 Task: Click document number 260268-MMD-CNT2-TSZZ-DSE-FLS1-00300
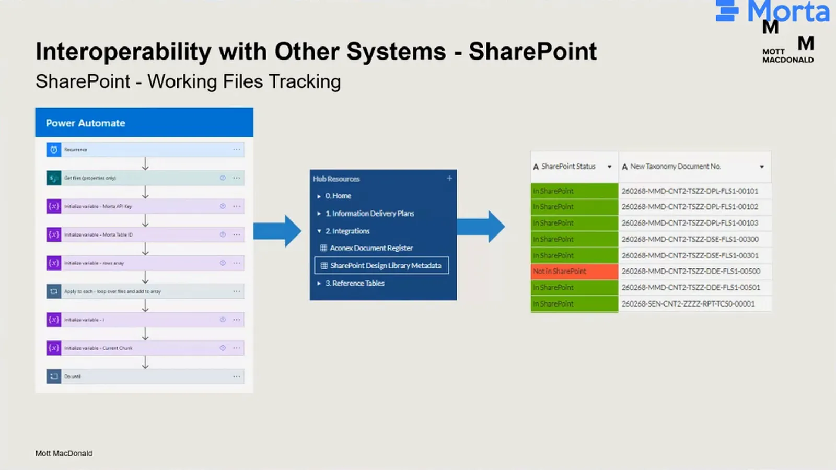tap(690, 240)
